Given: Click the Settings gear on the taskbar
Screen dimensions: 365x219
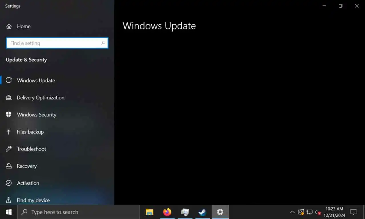Looking at the screenshot, I should click(220, 212).
